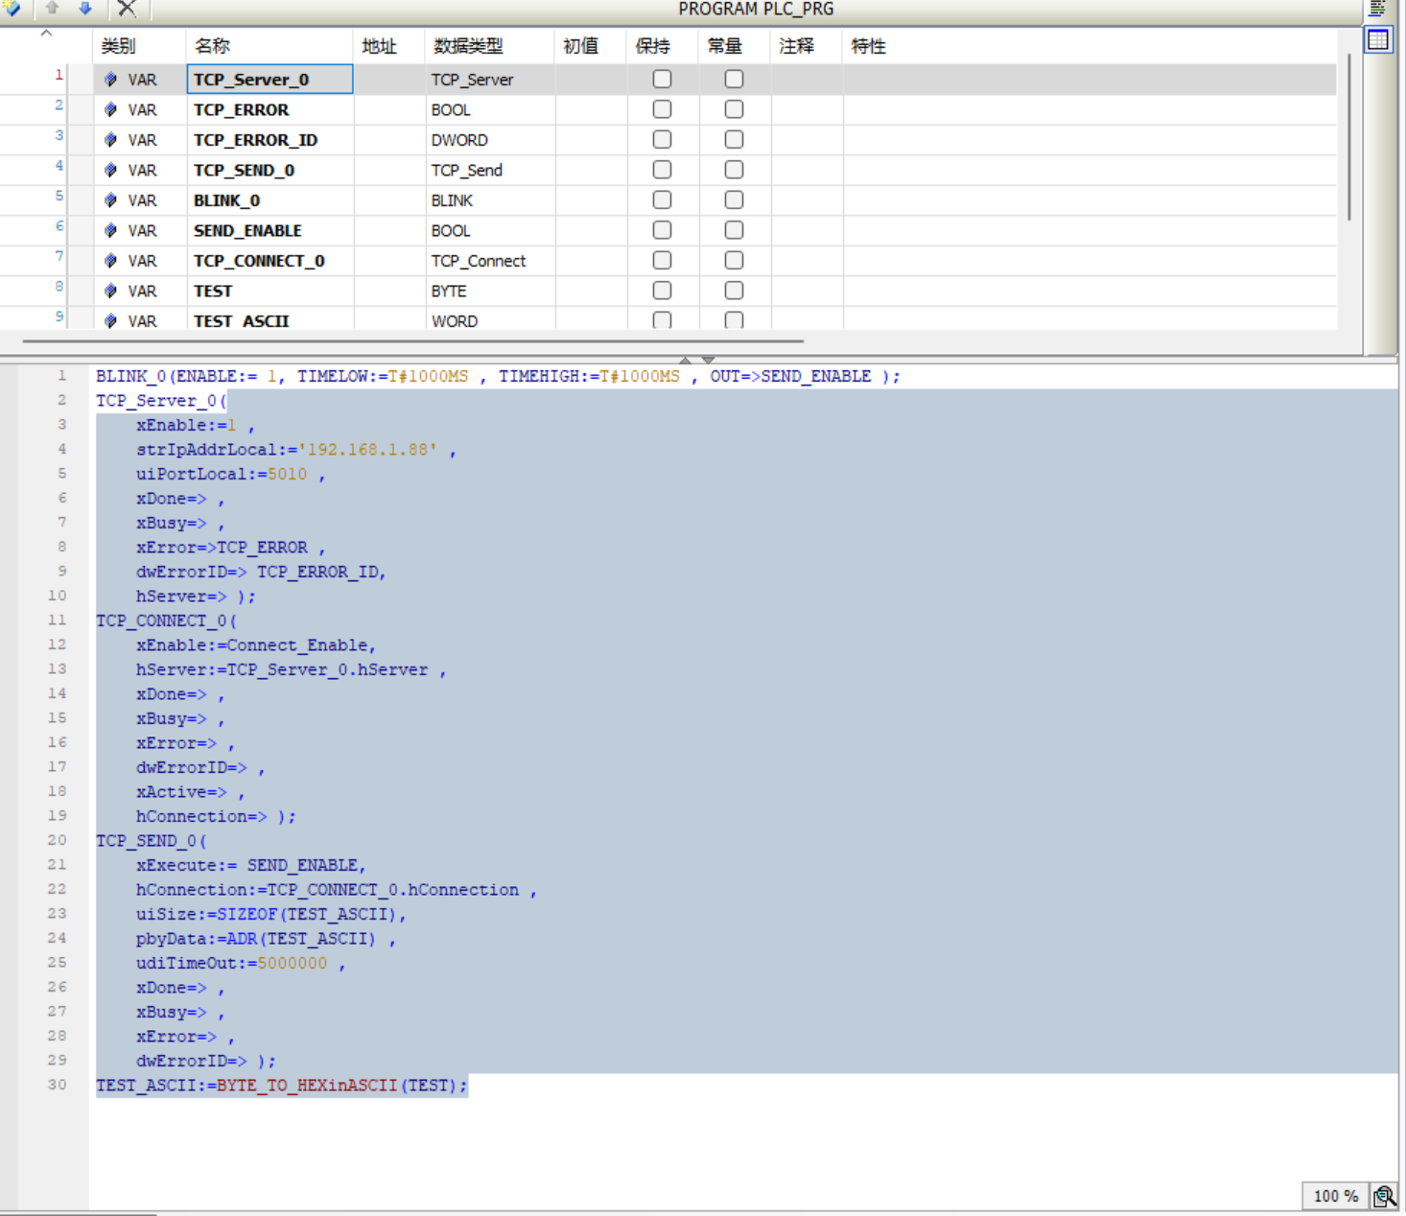
Task: Click the pane splitter collapse arrows
Action: click(696, 360)
